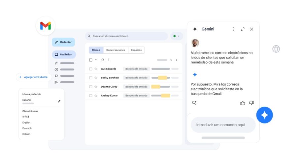Click the user avatar in Gemini chat
This screenshot has width=297, height=167.
(x=195, y=43)
